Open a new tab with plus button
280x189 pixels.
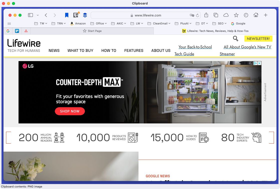point(266,15)
